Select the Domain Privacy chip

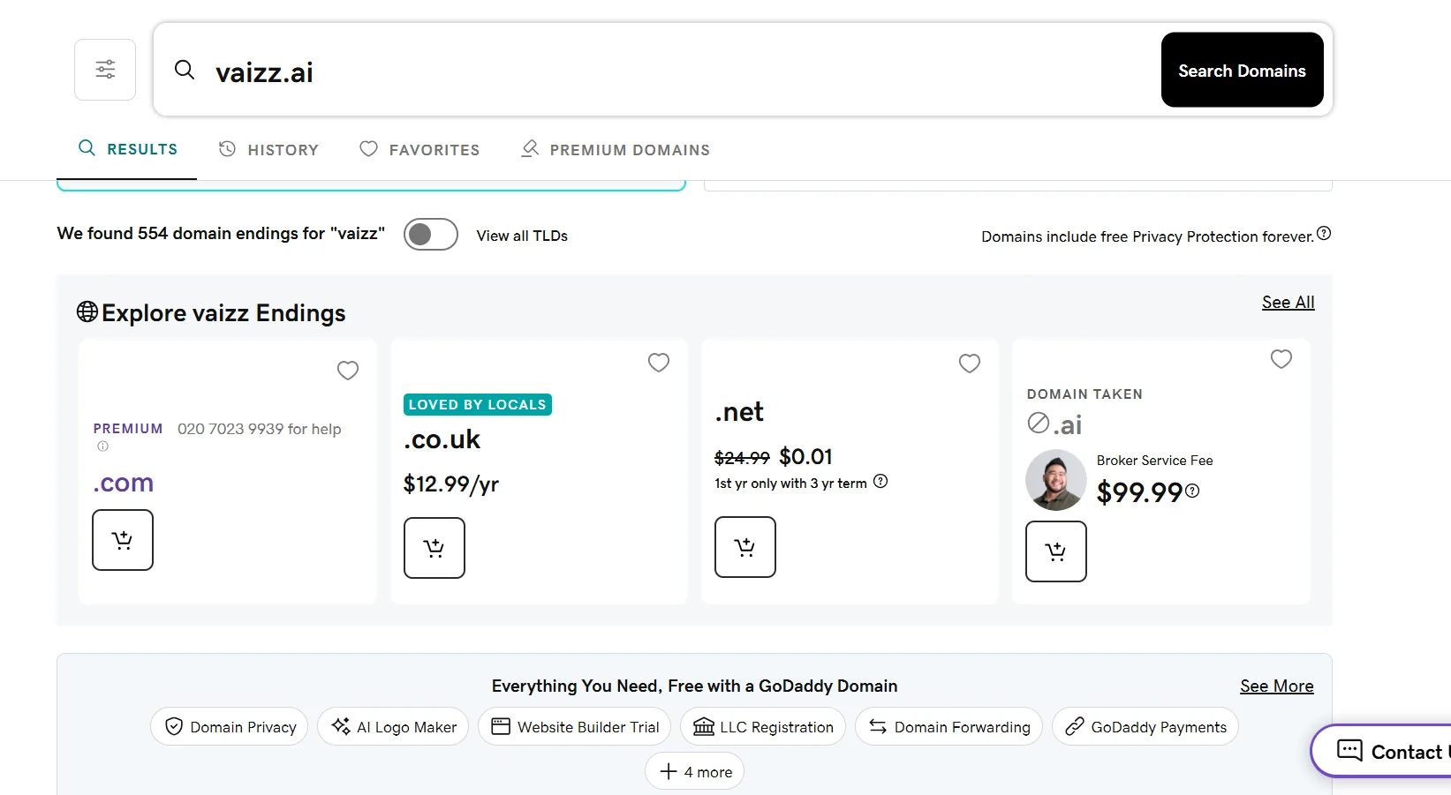(230, 726)
